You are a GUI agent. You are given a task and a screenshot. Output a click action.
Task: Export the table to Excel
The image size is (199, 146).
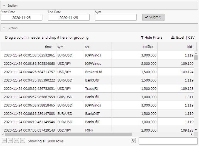pos(180,37)
